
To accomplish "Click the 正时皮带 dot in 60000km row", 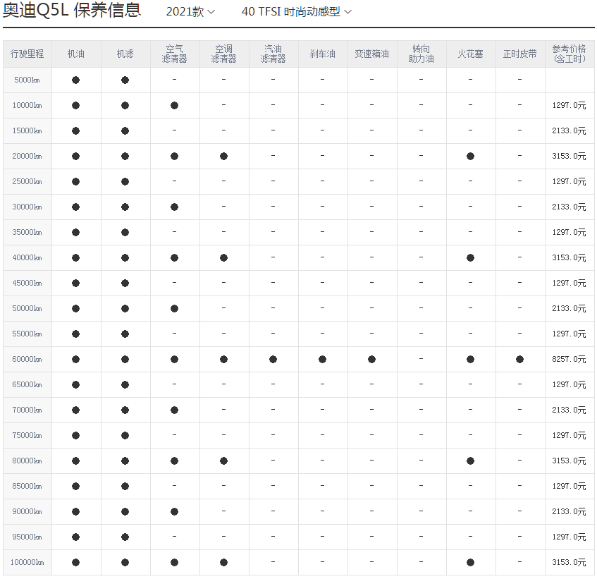I will pos(519,359).
